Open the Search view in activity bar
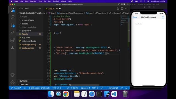This screenshot has width=176, height=99. (12, 17)
